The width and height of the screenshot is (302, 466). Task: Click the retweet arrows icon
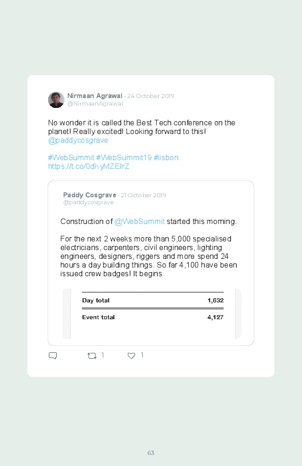pyautogui.click(x=92, y=356)
